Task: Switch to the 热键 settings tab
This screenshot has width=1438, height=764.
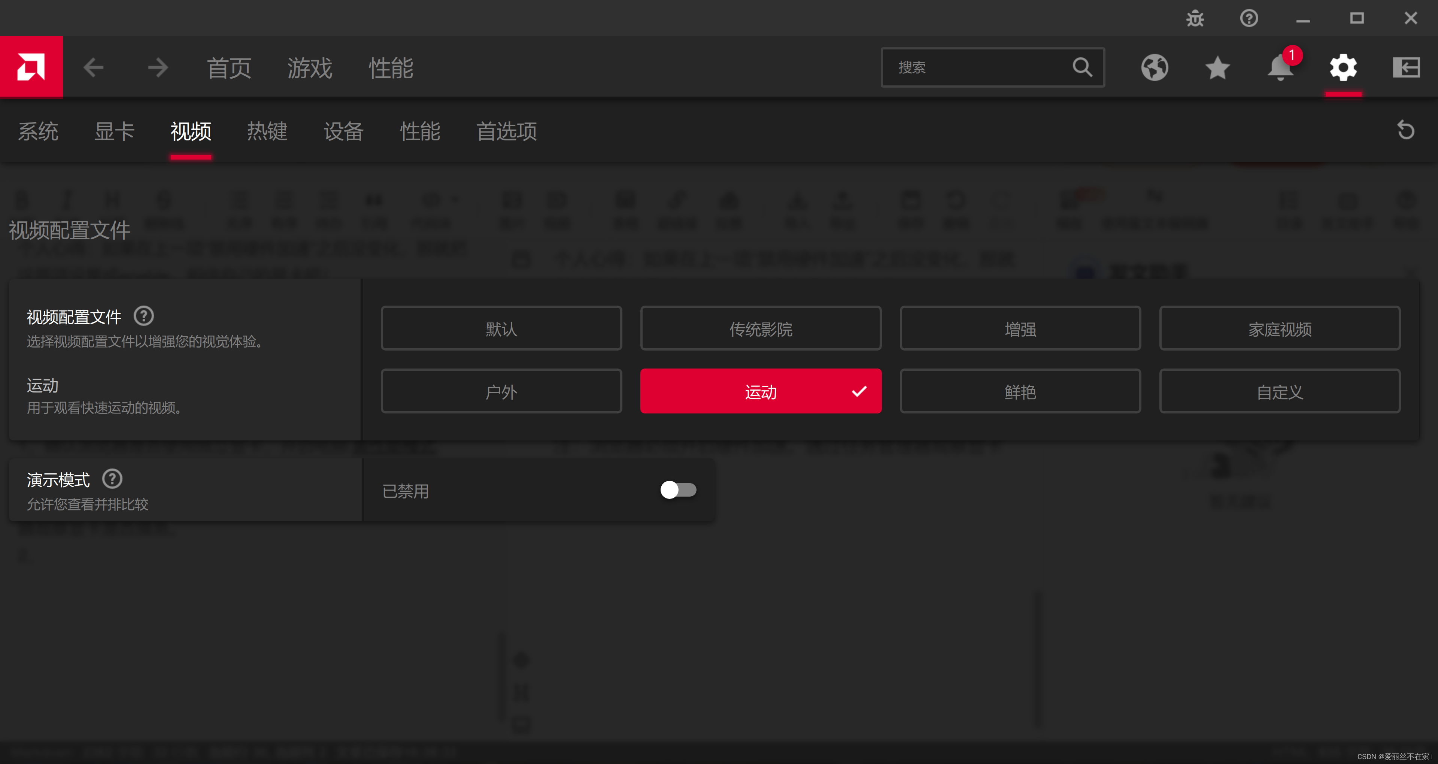Action: point(267,131)
